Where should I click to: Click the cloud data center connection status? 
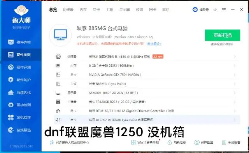[x=69, y=143]
